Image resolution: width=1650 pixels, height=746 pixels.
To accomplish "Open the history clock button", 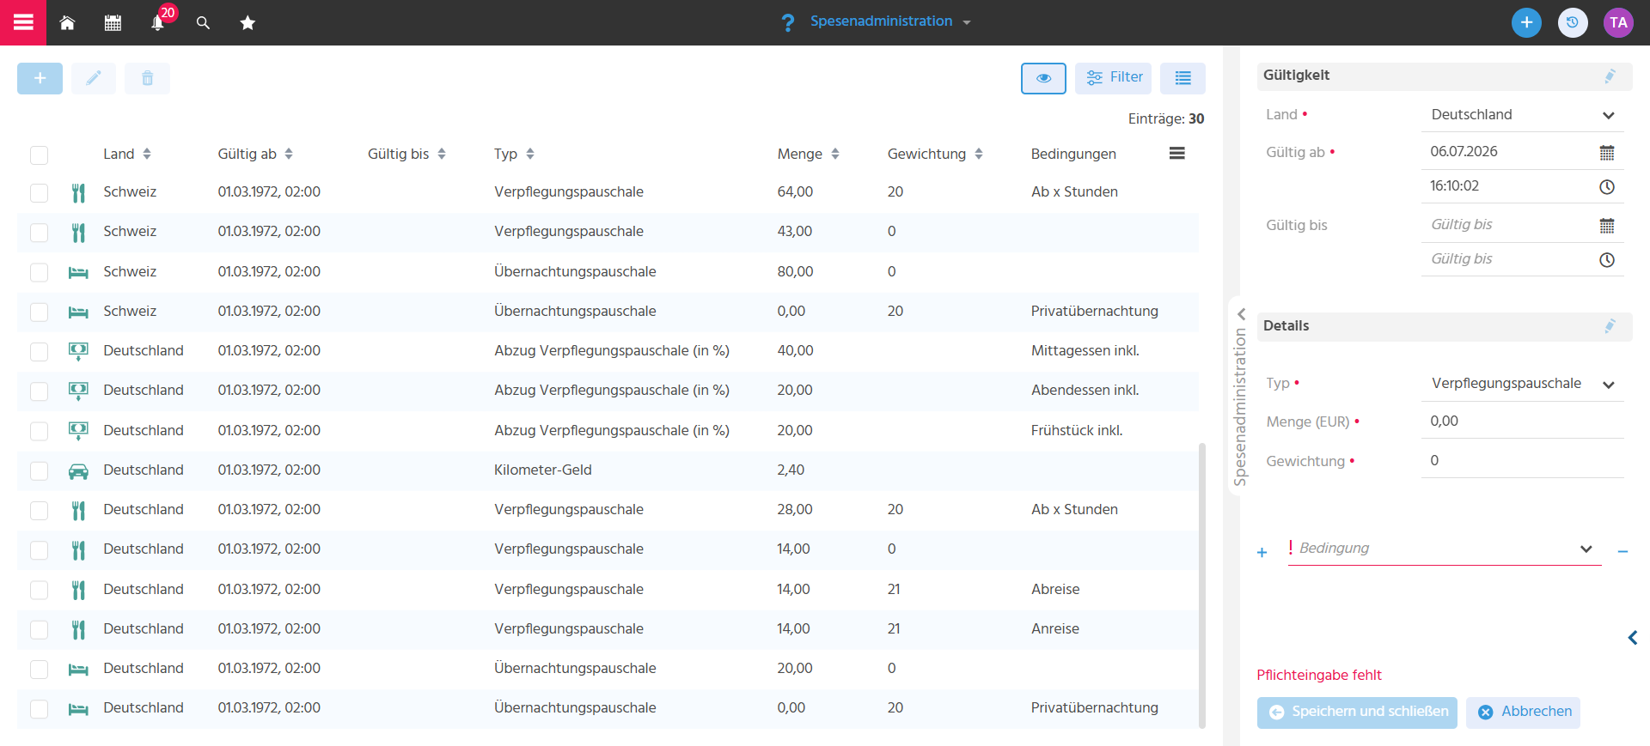I will (1573, 22).
